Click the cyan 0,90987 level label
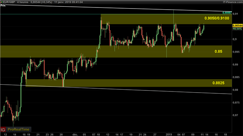Image resolution: width=243 pixels, height=136 pixels. coord(227,13)
